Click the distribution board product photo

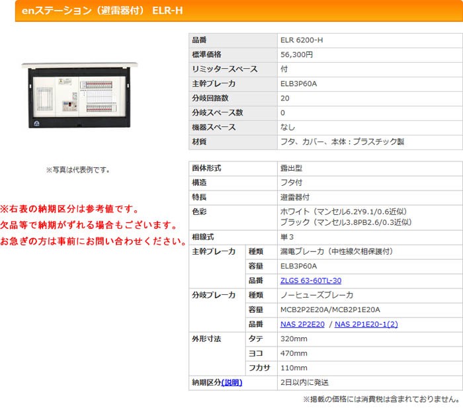point(79,95)
